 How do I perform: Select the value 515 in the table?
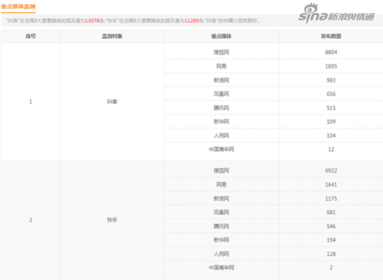coord(331,107)
